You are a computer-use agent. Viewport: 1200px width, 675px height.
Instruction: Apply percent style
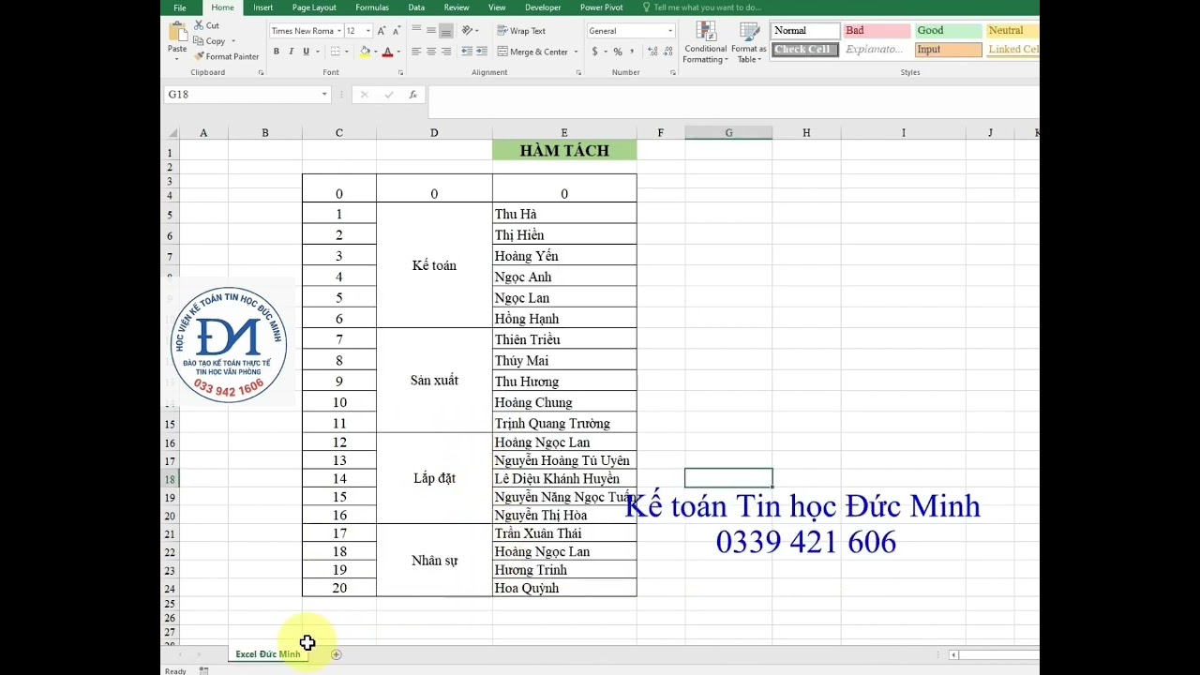tap(617, 52)
